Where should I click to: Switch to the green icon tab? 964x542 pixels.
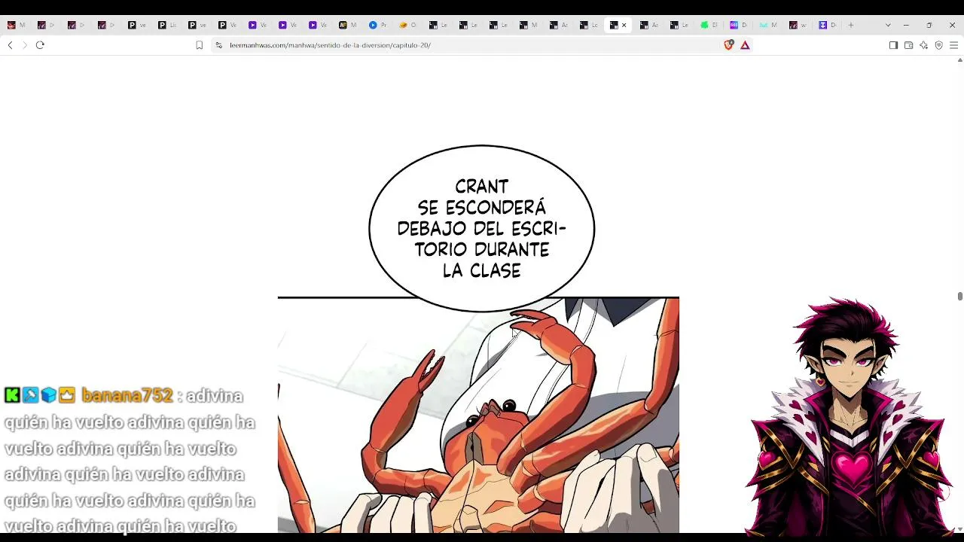[709, 25]
